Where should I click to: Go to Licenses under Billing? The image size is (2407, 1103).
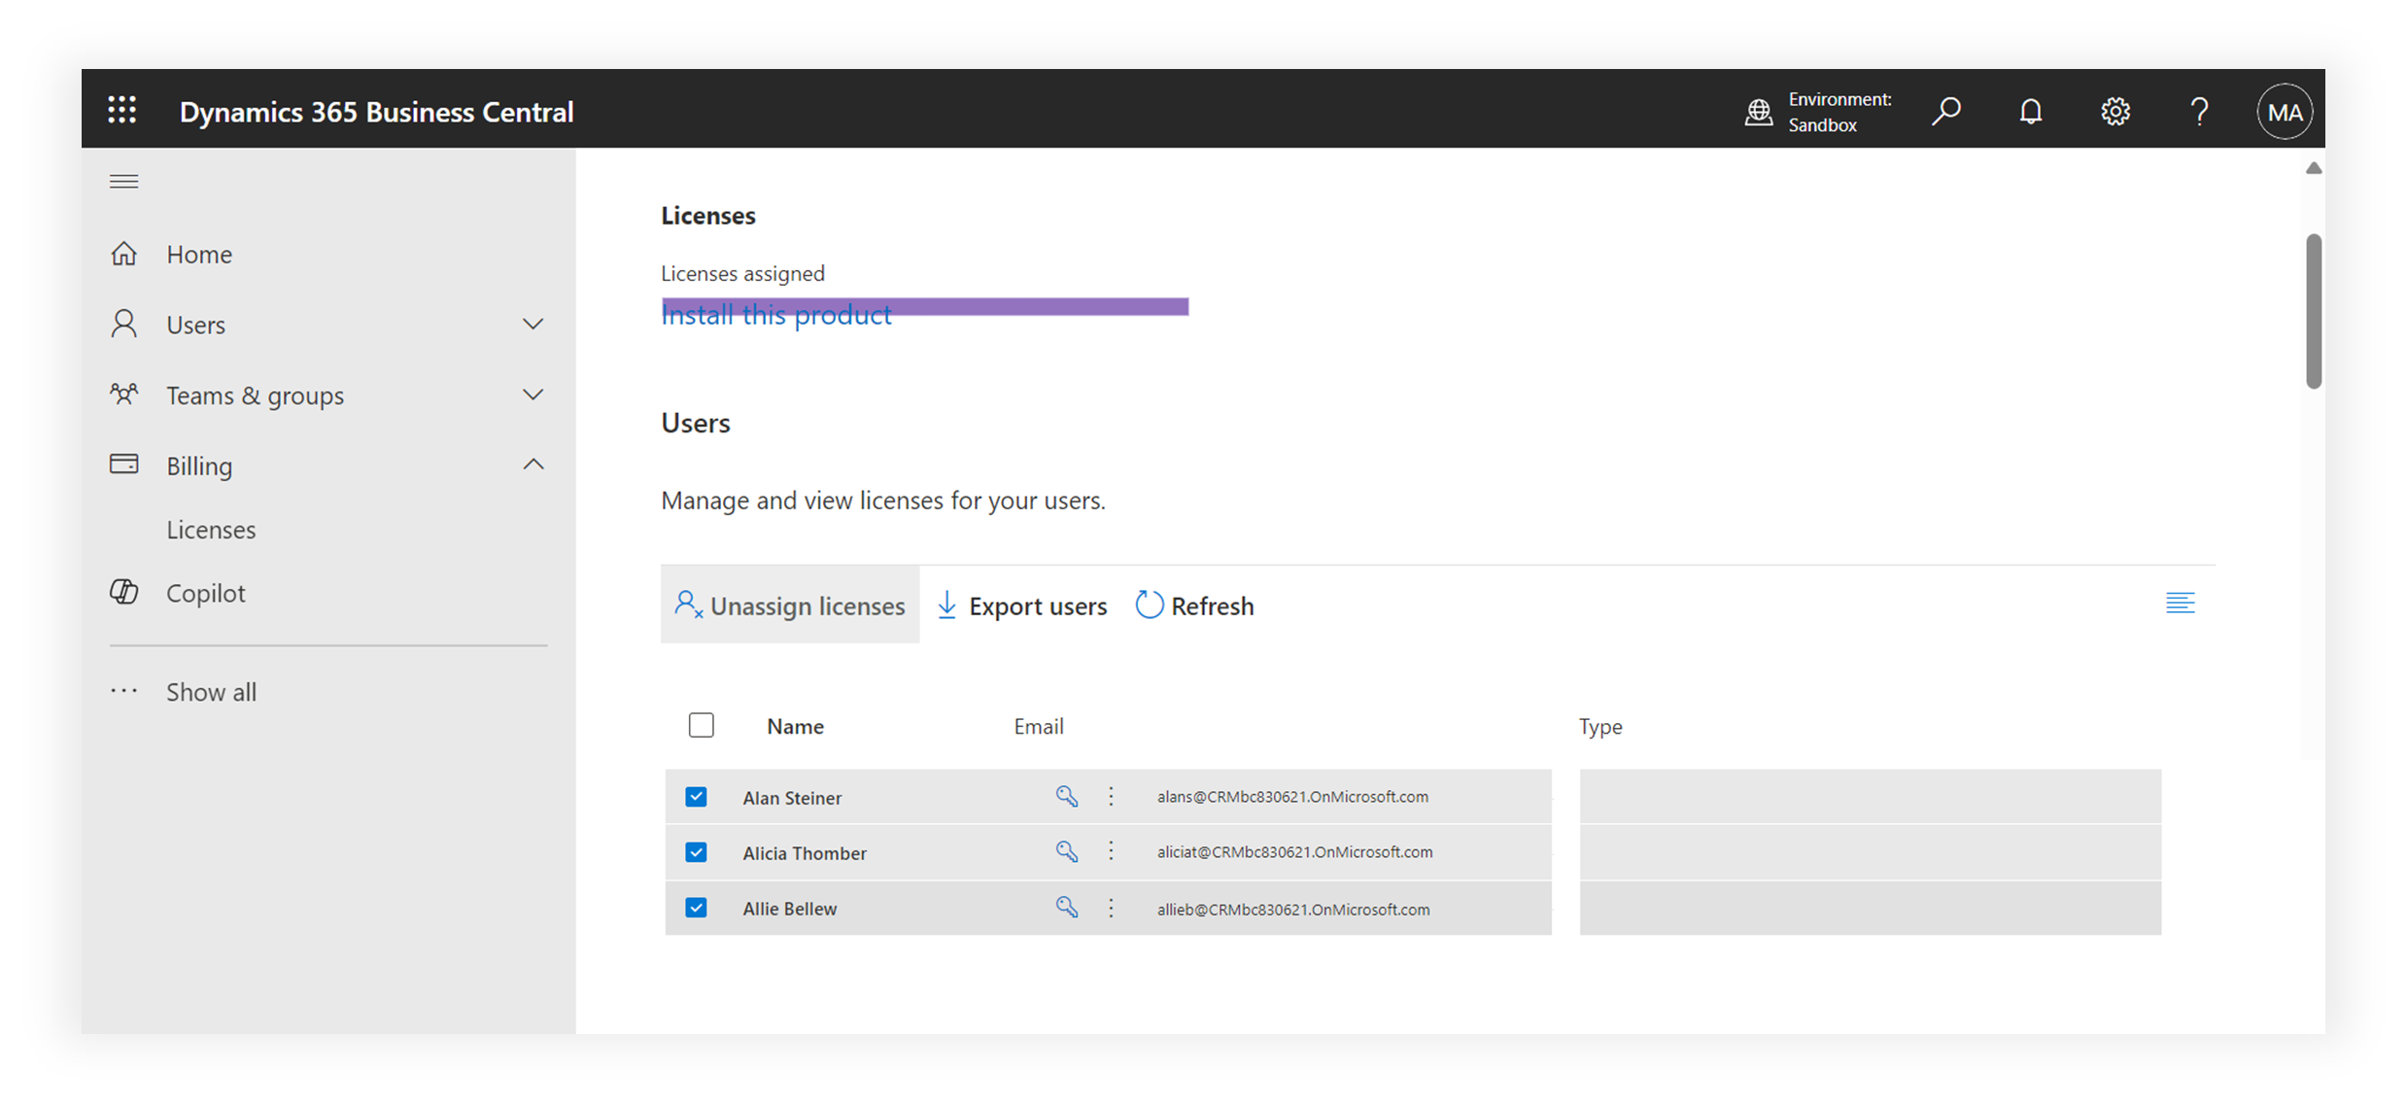click(211, 530)
